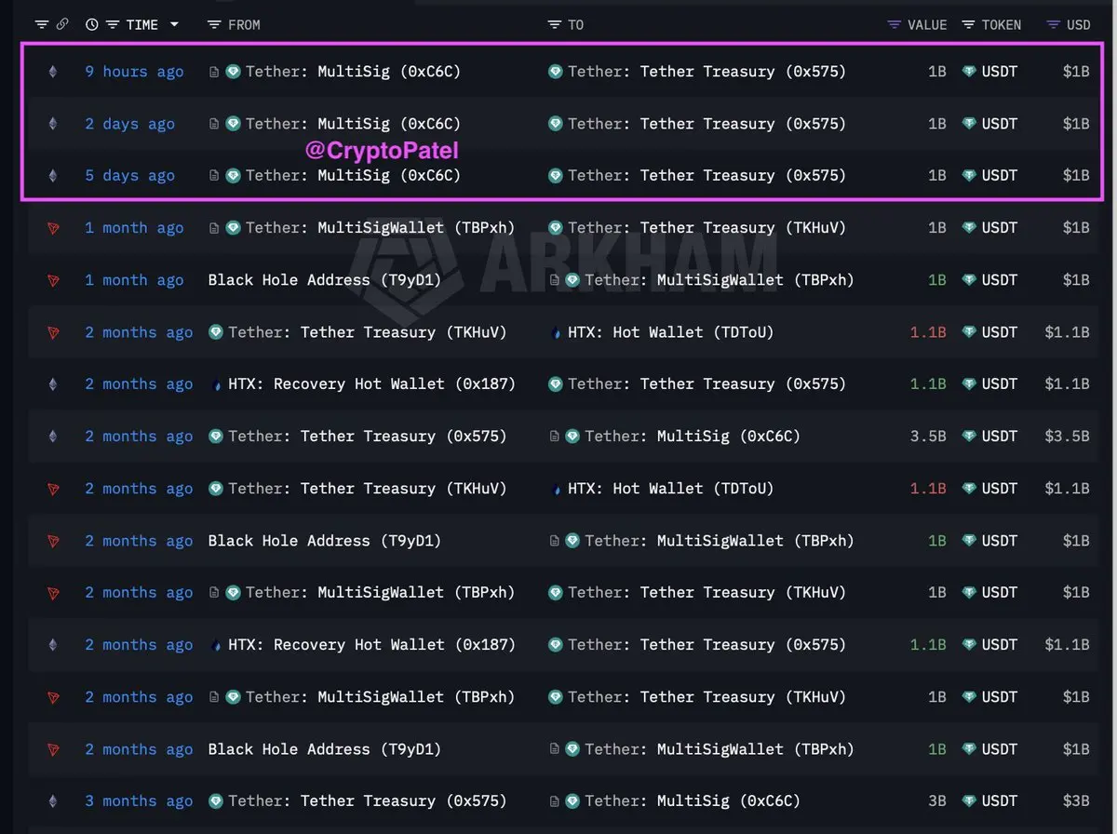
Task: Open the filter icon before FROM column
Action: point(214,24)
